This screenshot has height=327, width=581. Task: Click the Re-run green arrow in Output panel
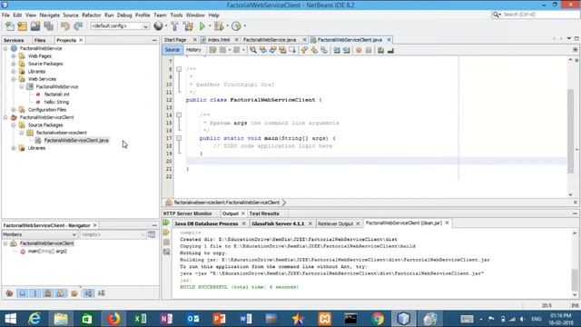point(166,223)
